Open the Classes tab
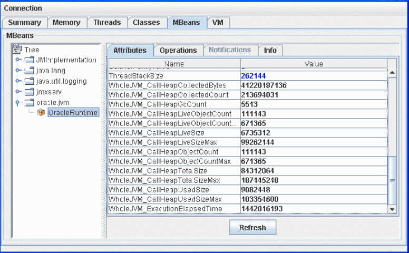409x253 pixels. (x=147, y=23)
